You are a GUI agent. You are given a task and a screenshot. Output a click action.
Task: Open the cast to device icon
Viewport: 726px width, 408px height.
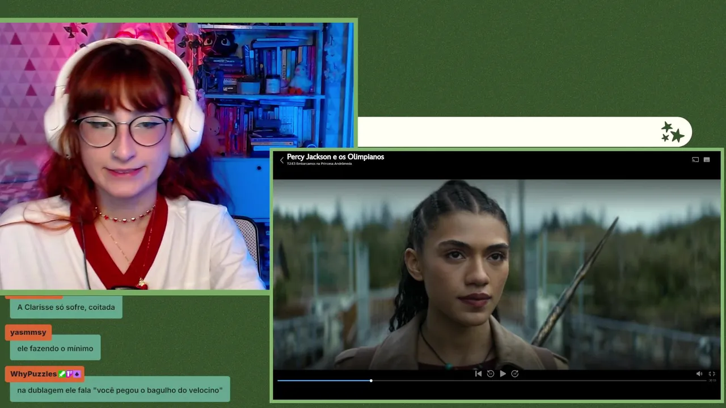(695, 160)
